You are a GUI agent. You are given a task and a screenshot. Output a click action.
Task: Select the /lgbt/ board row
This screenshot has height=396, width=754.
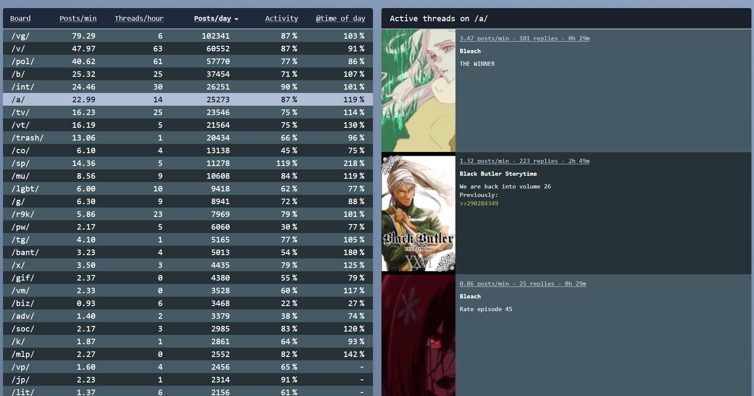(x=188, y=188)
